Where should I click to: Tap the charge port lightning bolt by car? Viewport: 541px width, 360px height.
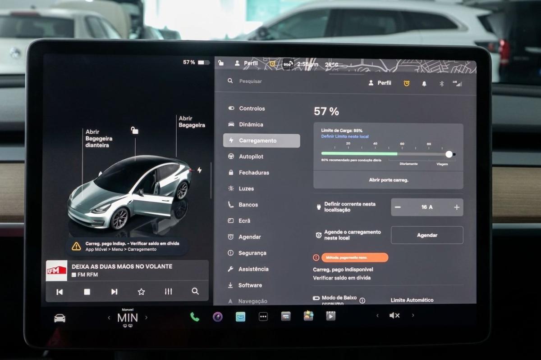tap(200, 170)
